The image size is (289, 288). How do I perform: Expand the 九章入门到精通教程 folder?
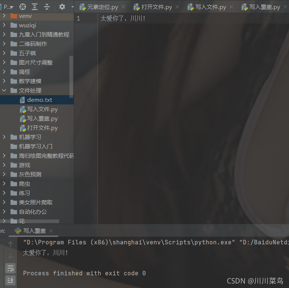4,34
